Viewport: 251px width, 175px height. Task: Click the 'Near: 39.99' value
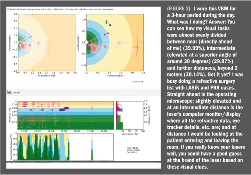133,148
